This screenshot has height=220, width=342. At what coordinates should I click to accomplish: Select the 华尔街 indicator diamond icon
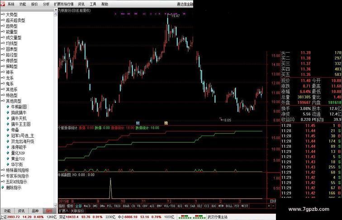tap(8, 164)
